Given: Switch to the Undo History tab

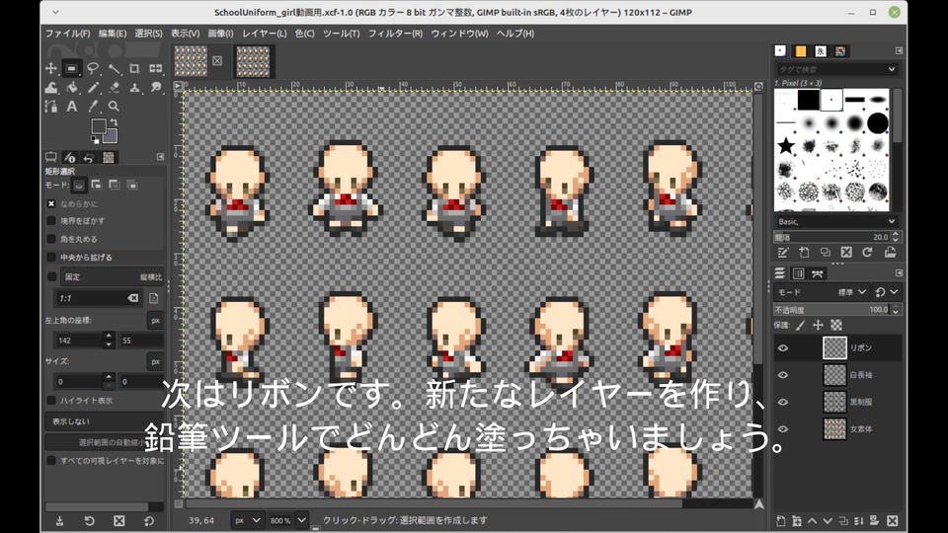Looking at the screenshot, I should coord(89,158).
